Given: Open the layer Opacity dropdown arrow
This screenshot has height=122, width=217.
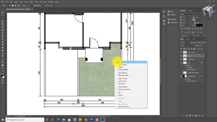Looking at the screenshot, I should pyautogui.click(x=205, y=46).
